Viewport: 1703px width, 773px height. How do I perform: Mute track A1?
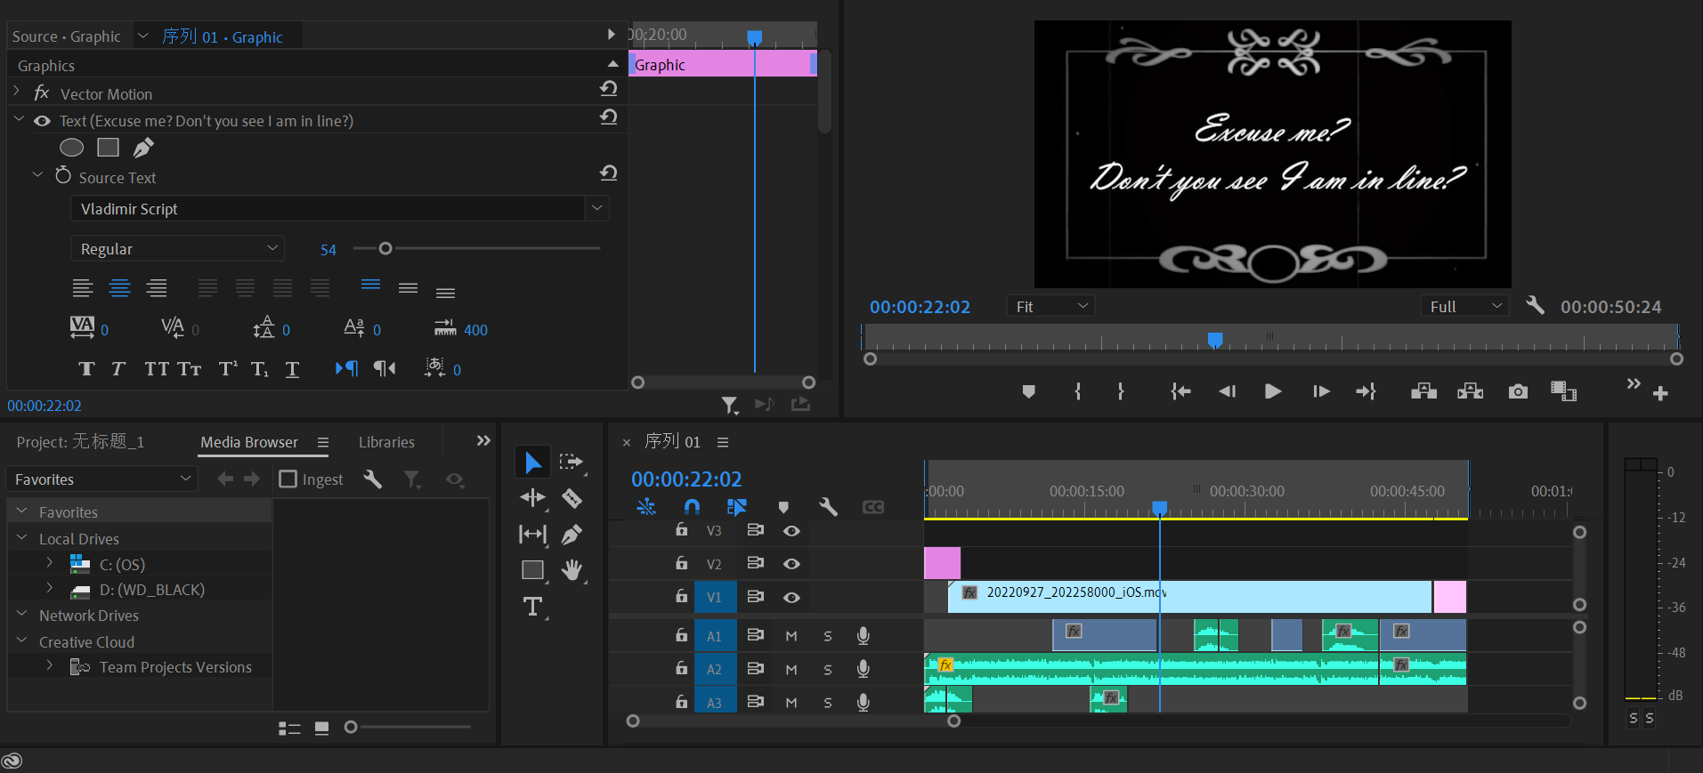[x=791, y=636]
